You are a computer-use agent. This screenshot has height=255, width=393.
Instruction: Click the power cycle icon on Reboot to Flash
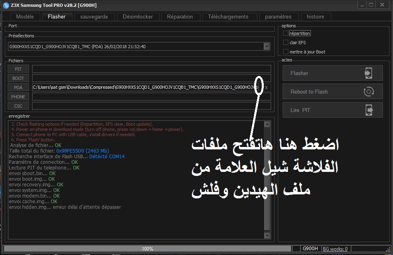pos(369,92)
